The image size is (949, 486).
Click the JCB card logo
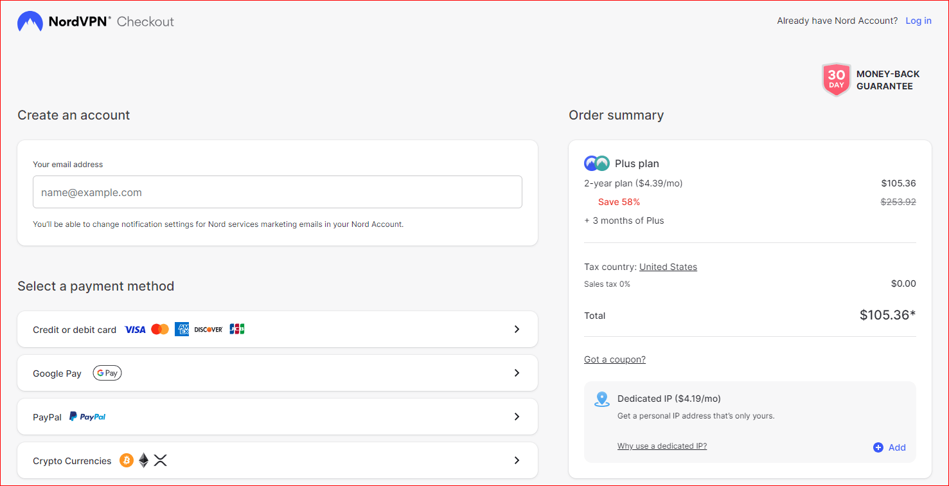click(237, 329)
